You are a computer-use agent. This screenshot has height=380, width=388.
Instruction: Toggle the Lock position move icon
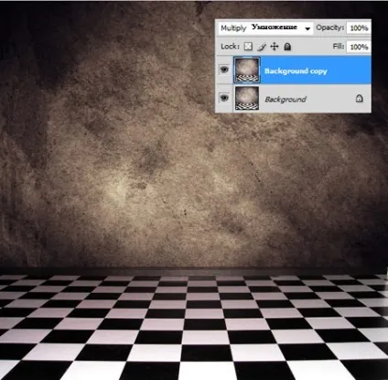coord(275,47)
